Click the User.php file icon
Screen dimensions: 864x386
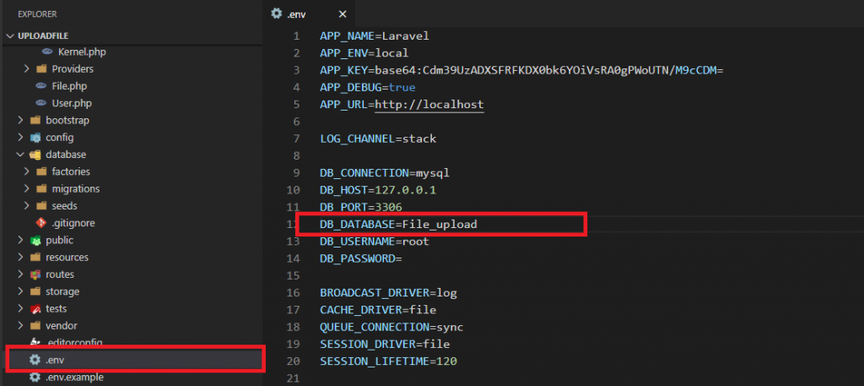40,103
